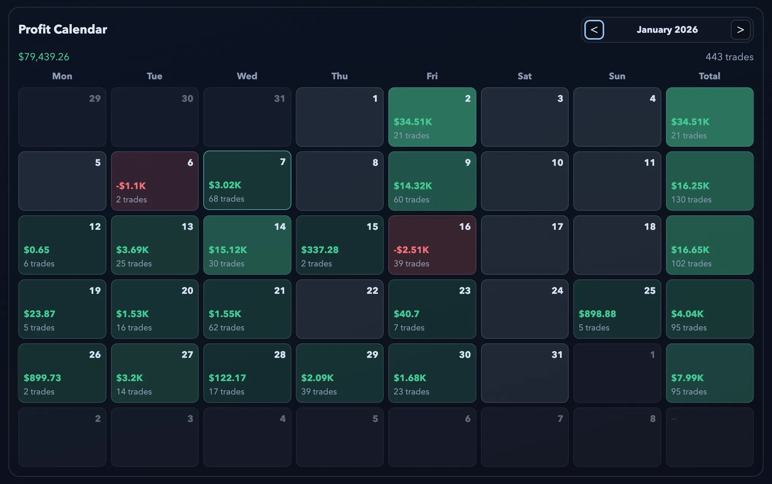Open January 2 cell showing $34.51K
The image size is (772, 484).
(x=432, y=117)
